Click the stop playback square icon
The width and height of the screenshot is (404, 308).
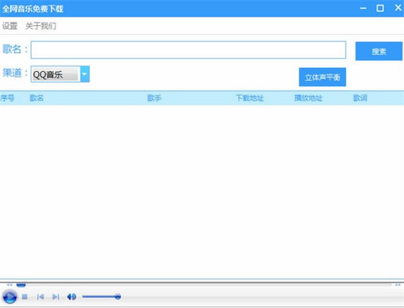point(24,297)
